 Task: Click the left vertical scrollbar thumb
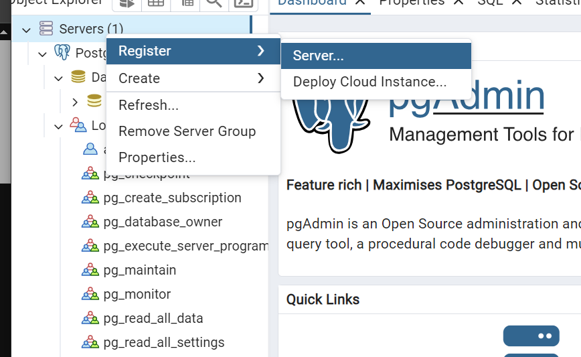pyautogui.click(x=5, y=111)
